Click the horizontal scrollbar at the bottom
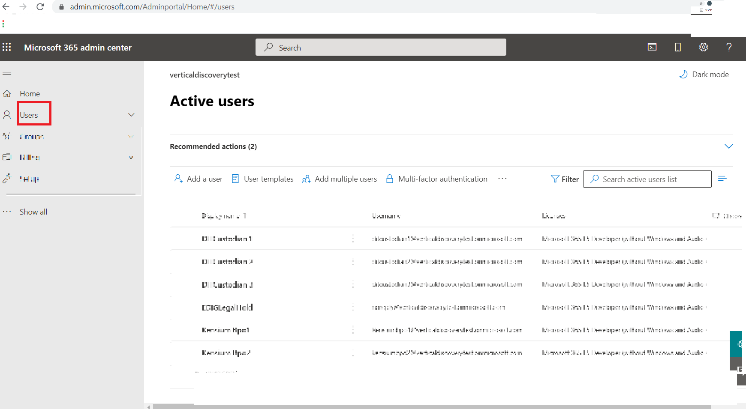 click(432, 406)
